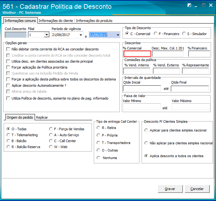Viewport: 216px width, 201px height.
Task: Expand the Filial dropdown
Action: (47, 35)
